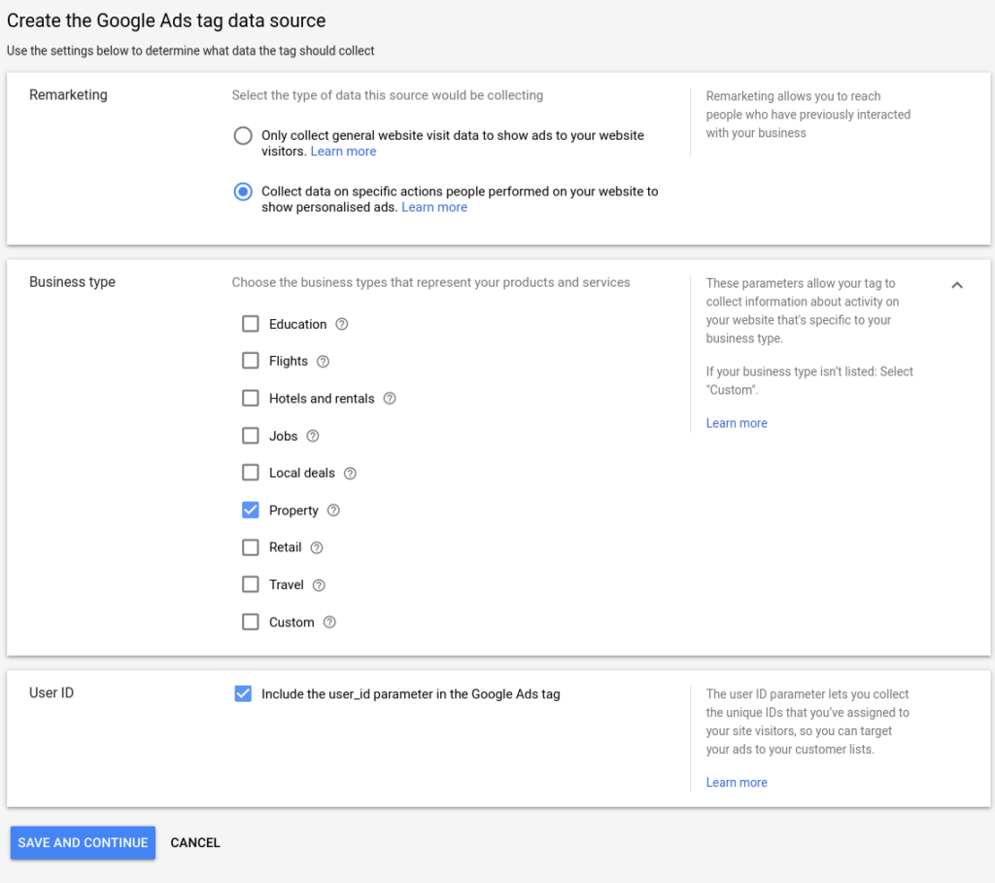The width and height of the screenshot is (995, 883).
Task: Select the Custom business type checkbox
Action: coord(251,622)
